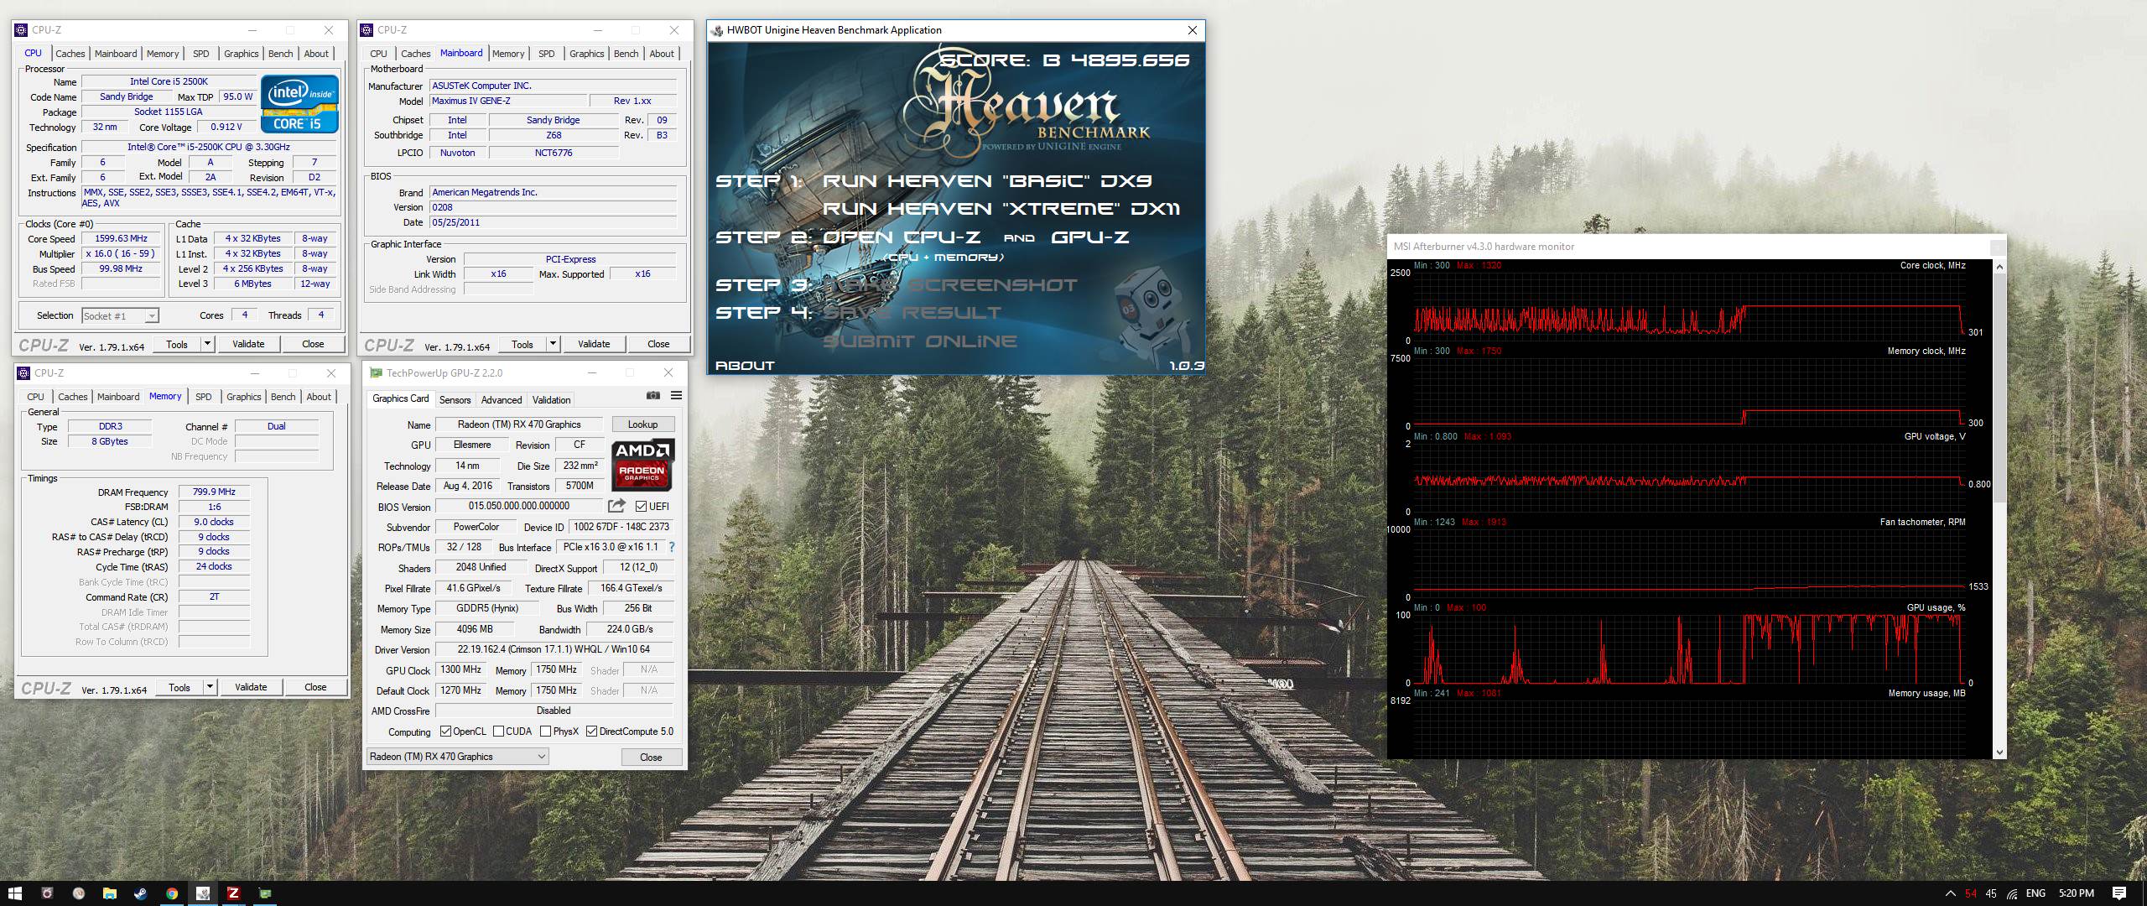Image resolution: width=2147 pixels, height=906 pixels.
Task: Open the GPU-Z hamburger menu
Action: [x=676, y=396]
